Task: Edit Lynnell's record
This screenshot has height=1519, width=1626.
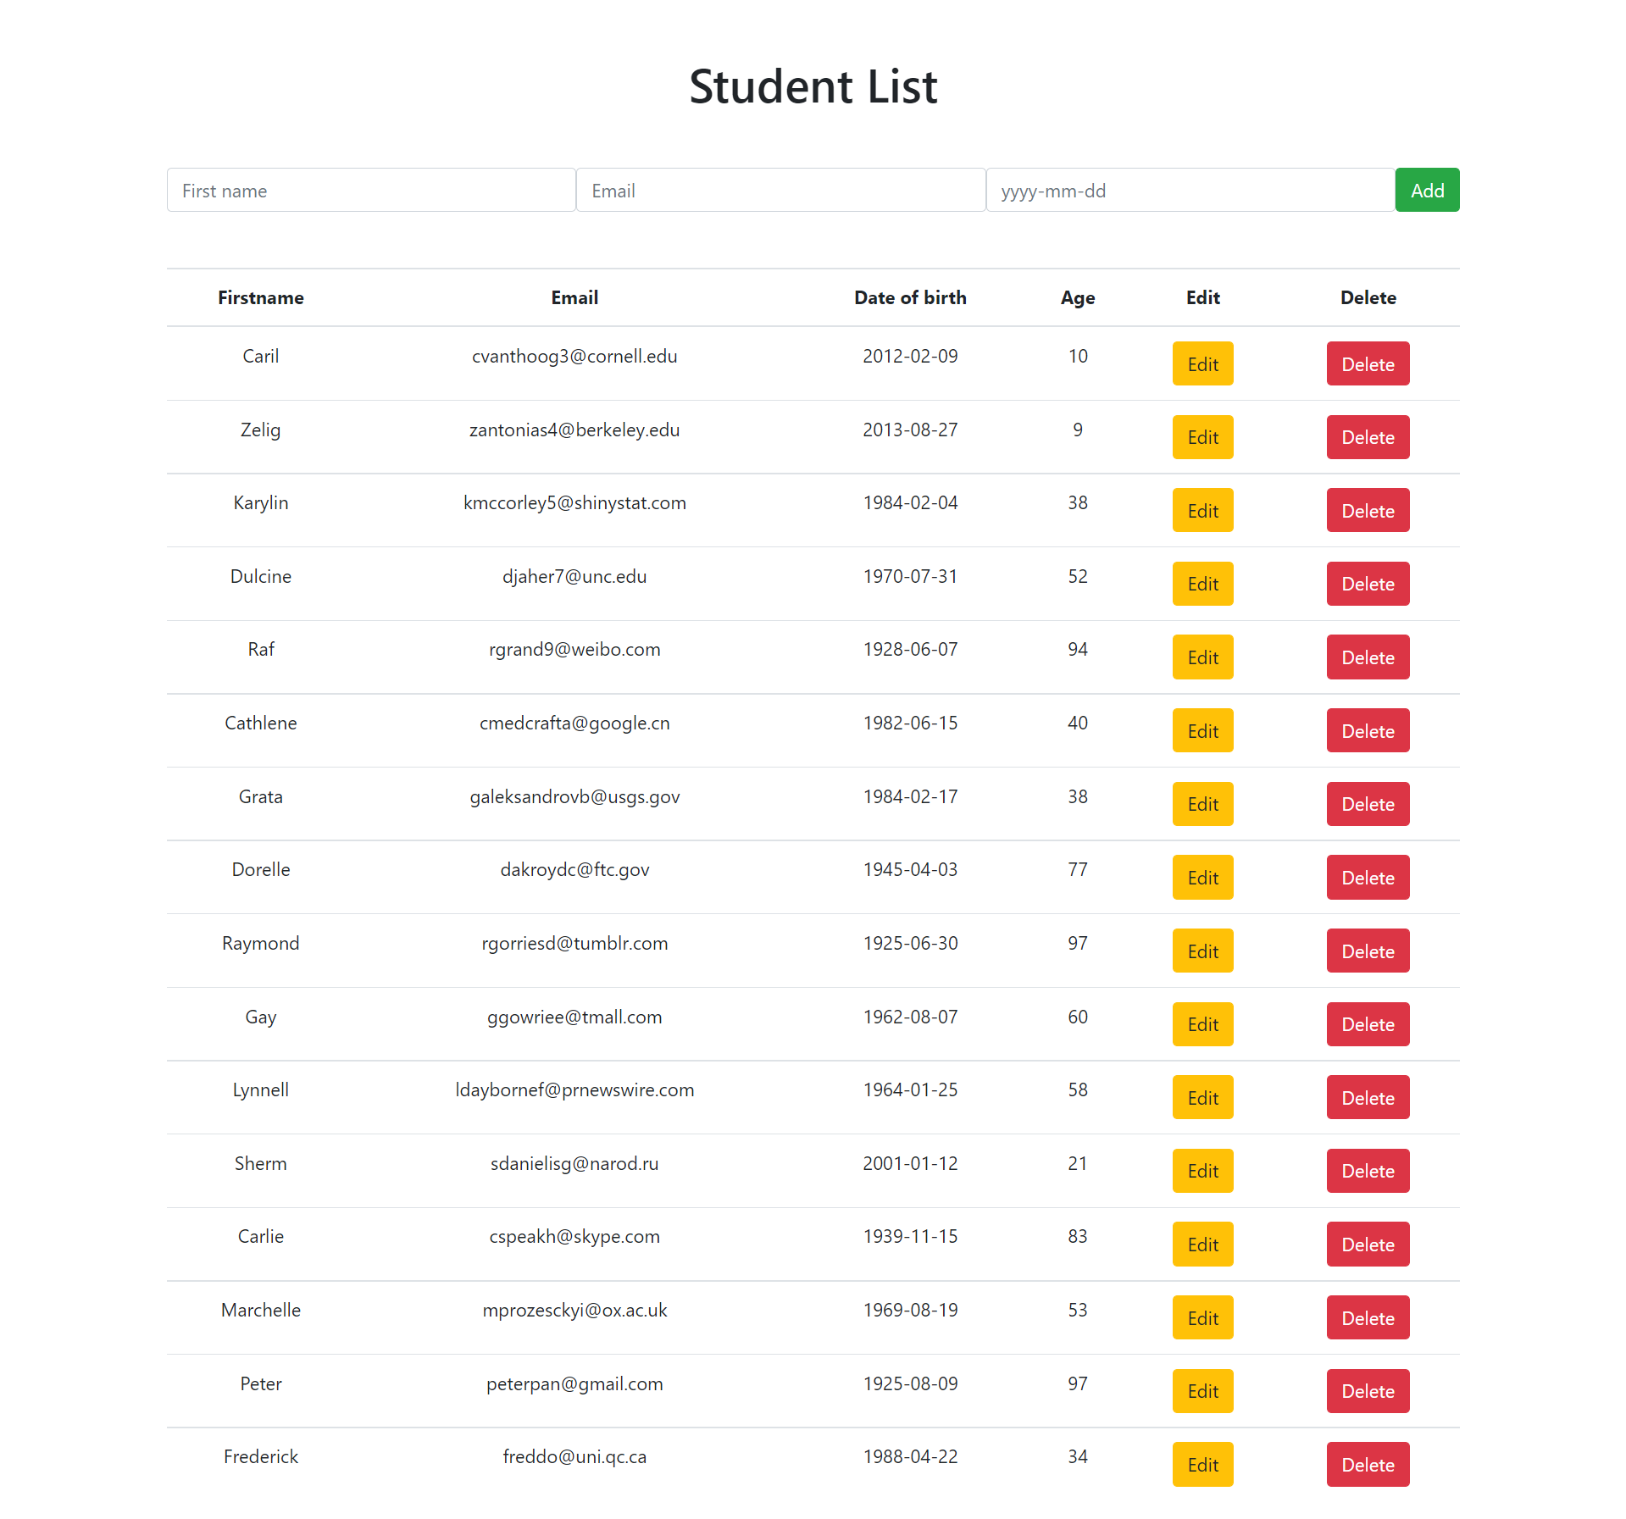Action: [x=1201, y=1097]
